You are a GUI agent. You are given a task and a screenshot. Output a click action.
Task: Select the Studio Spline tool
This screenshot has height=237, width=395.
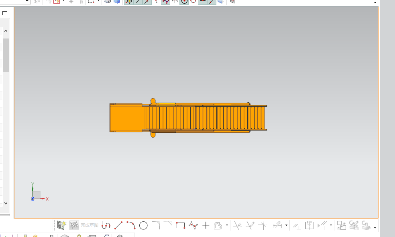pyautogui.click(x=193, y=225)
